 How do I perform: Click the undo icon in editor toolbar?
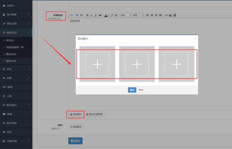77,15
